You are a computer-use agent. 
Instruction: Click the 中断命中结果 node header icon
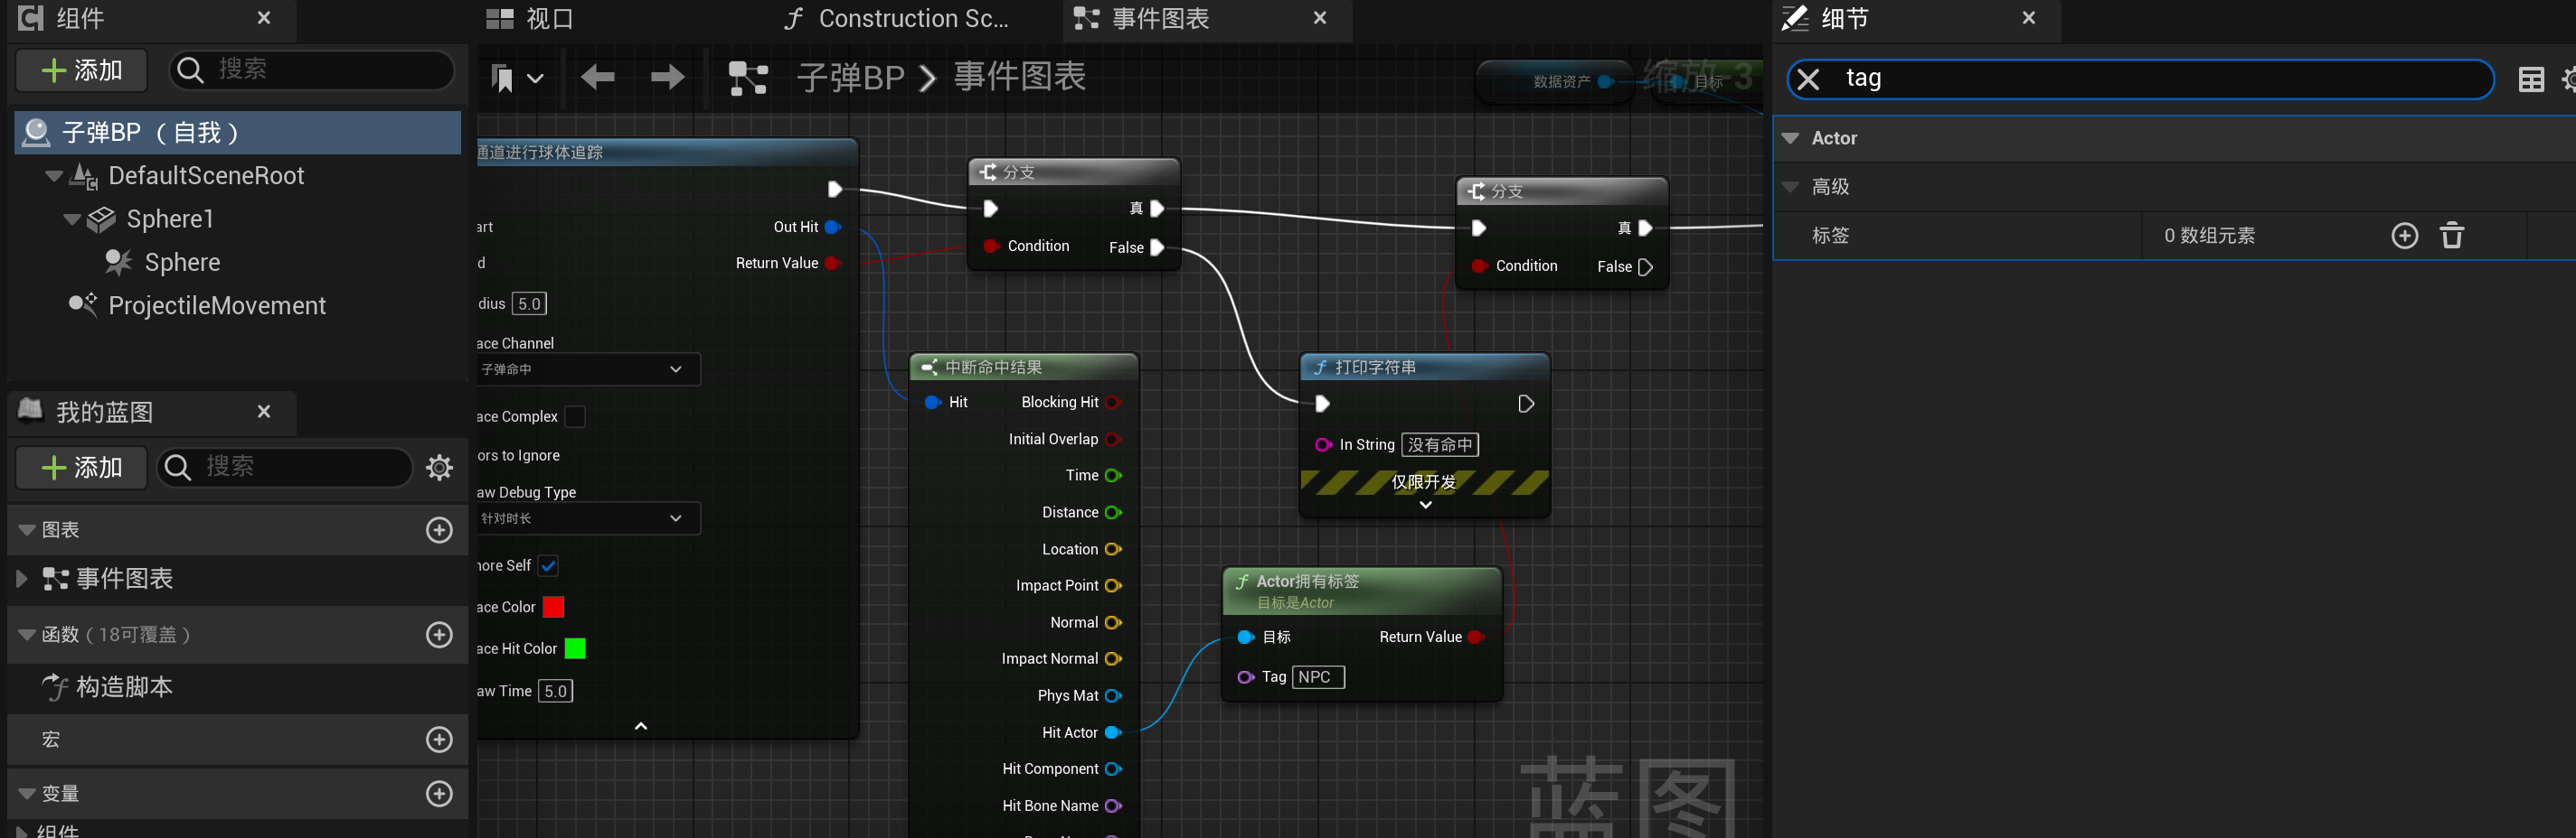(x=929, y=368)
